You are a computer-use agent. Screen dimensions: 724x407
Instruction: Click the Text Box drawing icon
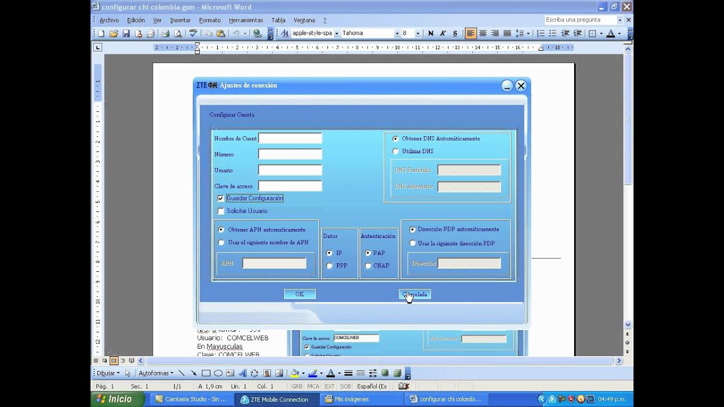click(x=230, y=373)
